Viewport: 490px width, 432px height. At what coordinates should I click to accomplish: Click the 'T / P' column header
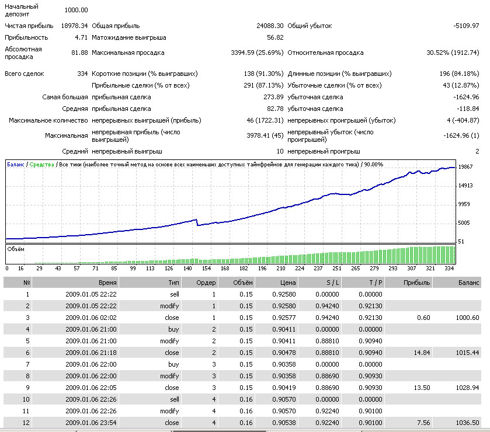point(363,283)
